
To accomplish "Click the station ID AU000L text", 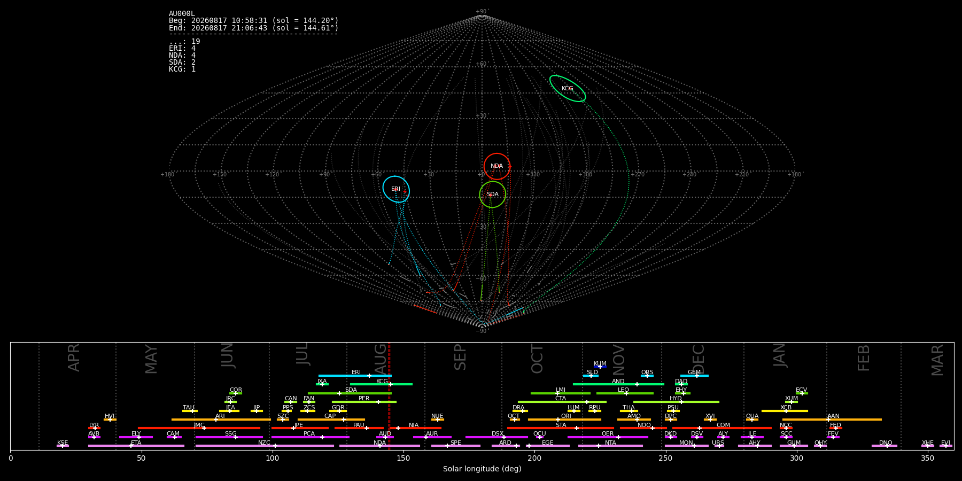I will 182,14.
